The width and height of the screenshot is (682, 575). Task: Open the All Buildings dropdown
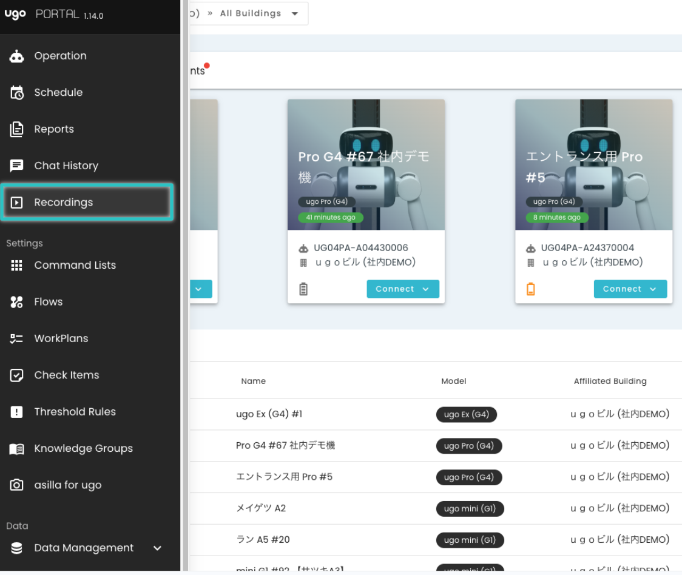[x=260, y=13]
